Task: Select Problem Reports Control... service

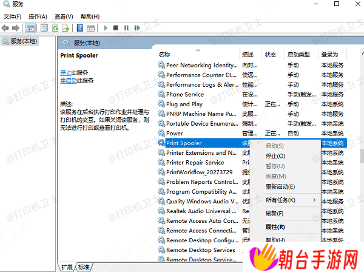Action: (x=202, y=182)
